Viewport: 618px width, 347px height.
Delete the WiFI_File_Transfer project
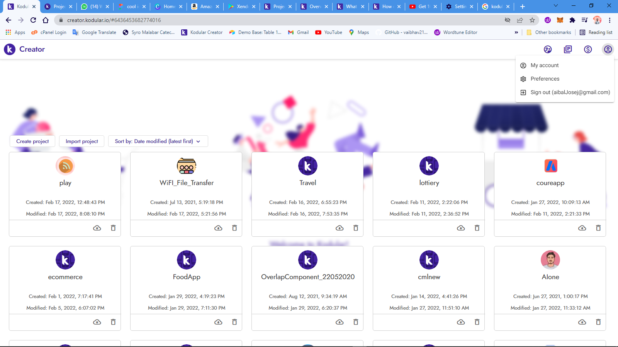[x=234, y=228]
